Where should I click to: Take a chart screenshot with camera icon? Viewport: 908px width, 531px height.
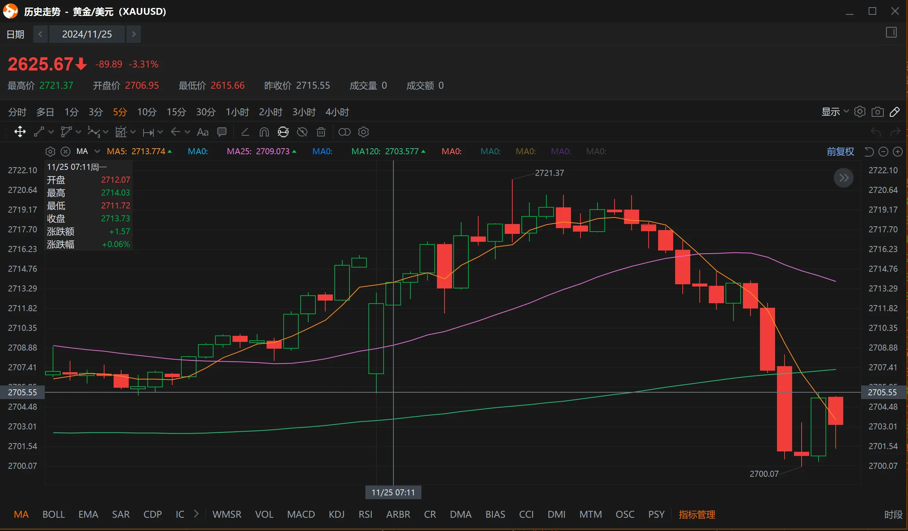878,112
